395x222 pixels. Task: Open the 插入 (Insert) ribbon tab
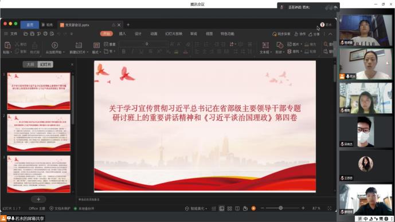[122, 34]
